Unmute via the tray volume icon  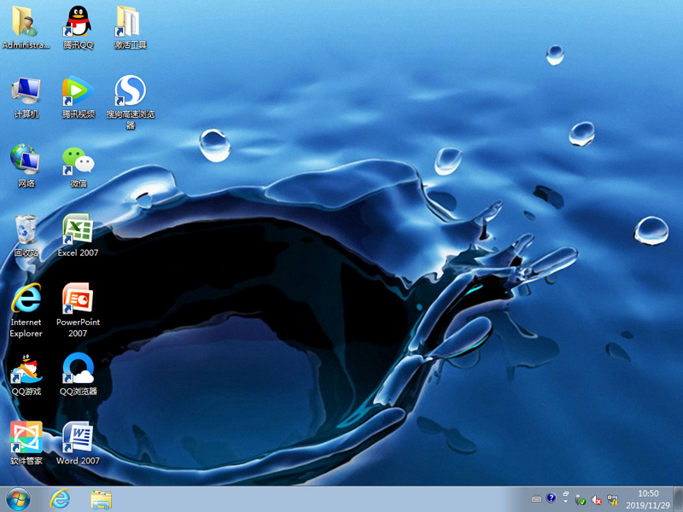click(597, 499)
